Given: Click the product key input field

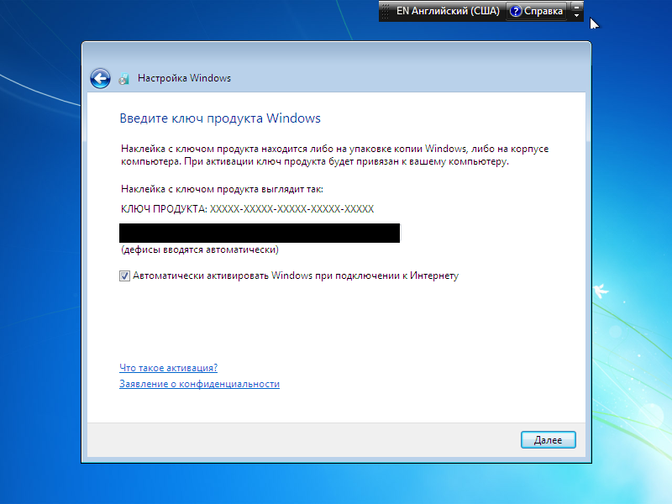Looking at the screenshot, I should tap(260, 234).
